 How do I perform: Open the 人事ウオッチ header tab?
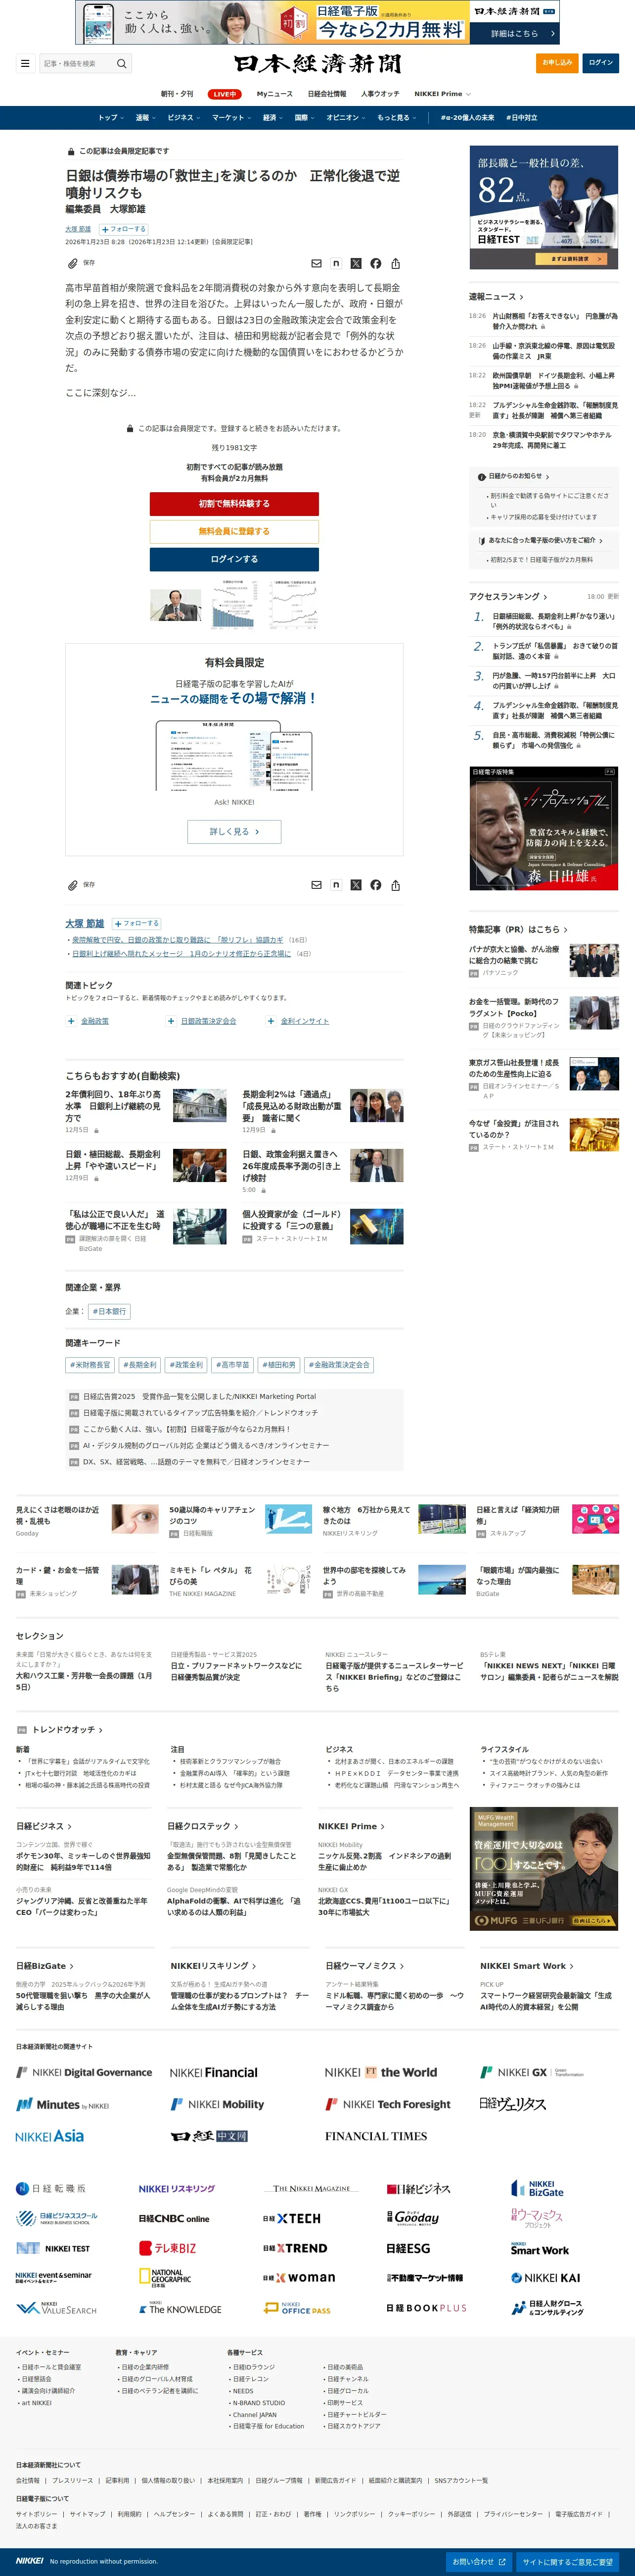pyautogui.click(x=380, y=94)
